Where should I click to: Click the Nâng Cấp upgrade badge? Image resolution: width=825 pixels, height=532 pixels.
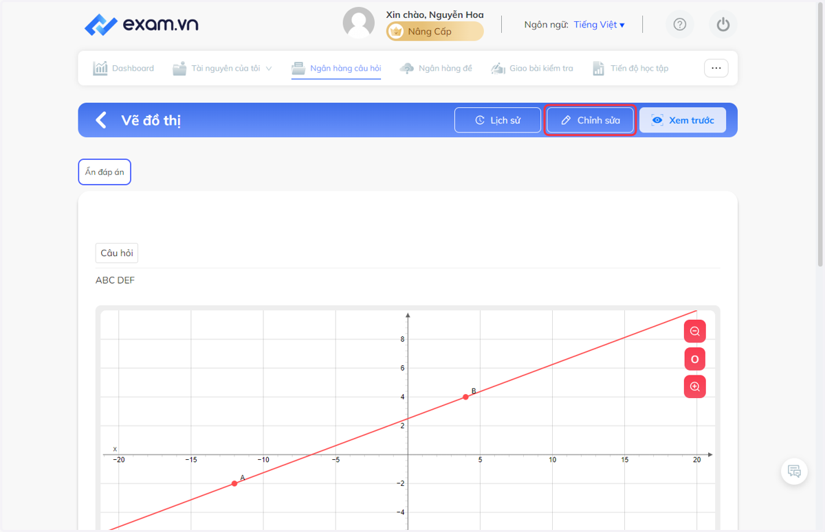point(434,32)
